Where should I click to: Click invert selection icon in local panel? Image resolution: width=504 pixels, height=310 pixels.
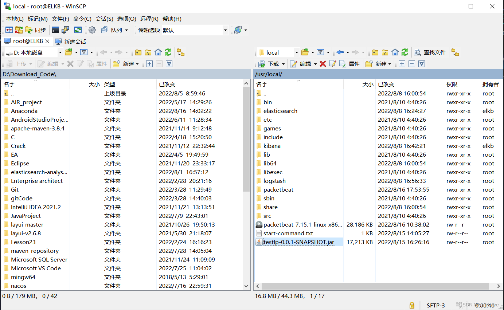click(169, 64)
